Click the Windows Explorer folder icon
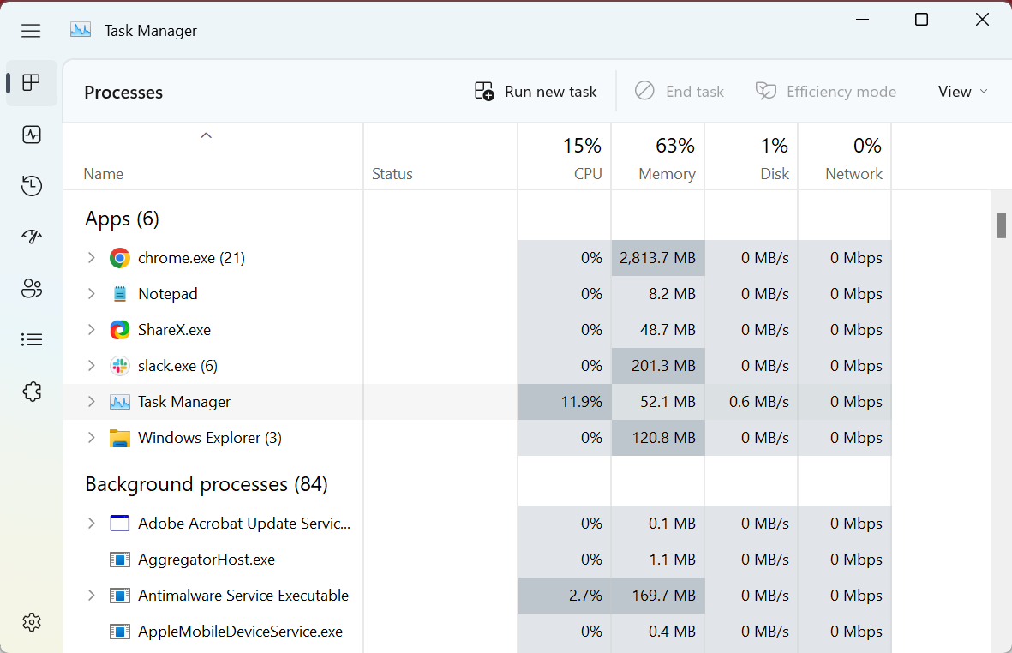Viewport: 1012px width, 653px height. 119,438
